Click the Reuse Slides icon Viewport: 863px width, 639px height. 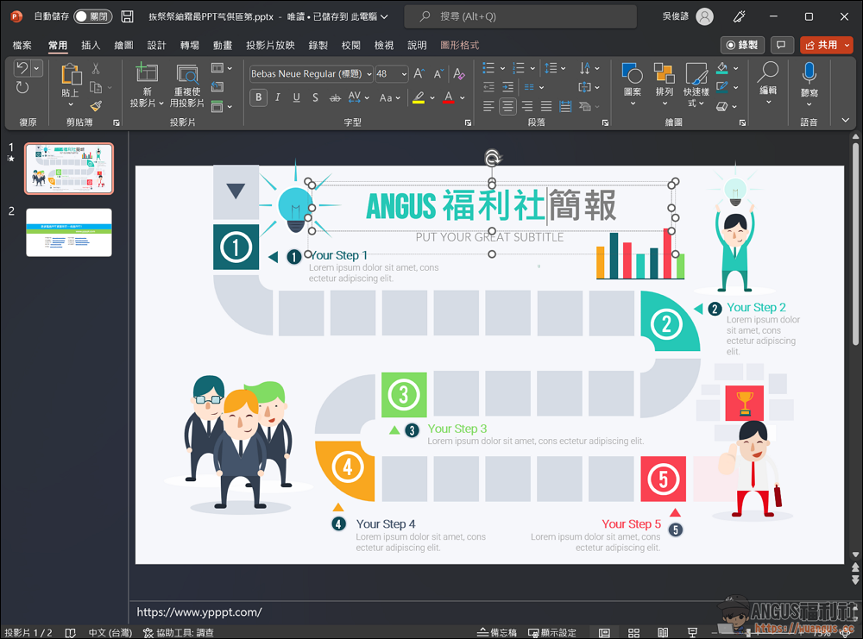click(x=187, y=73)
